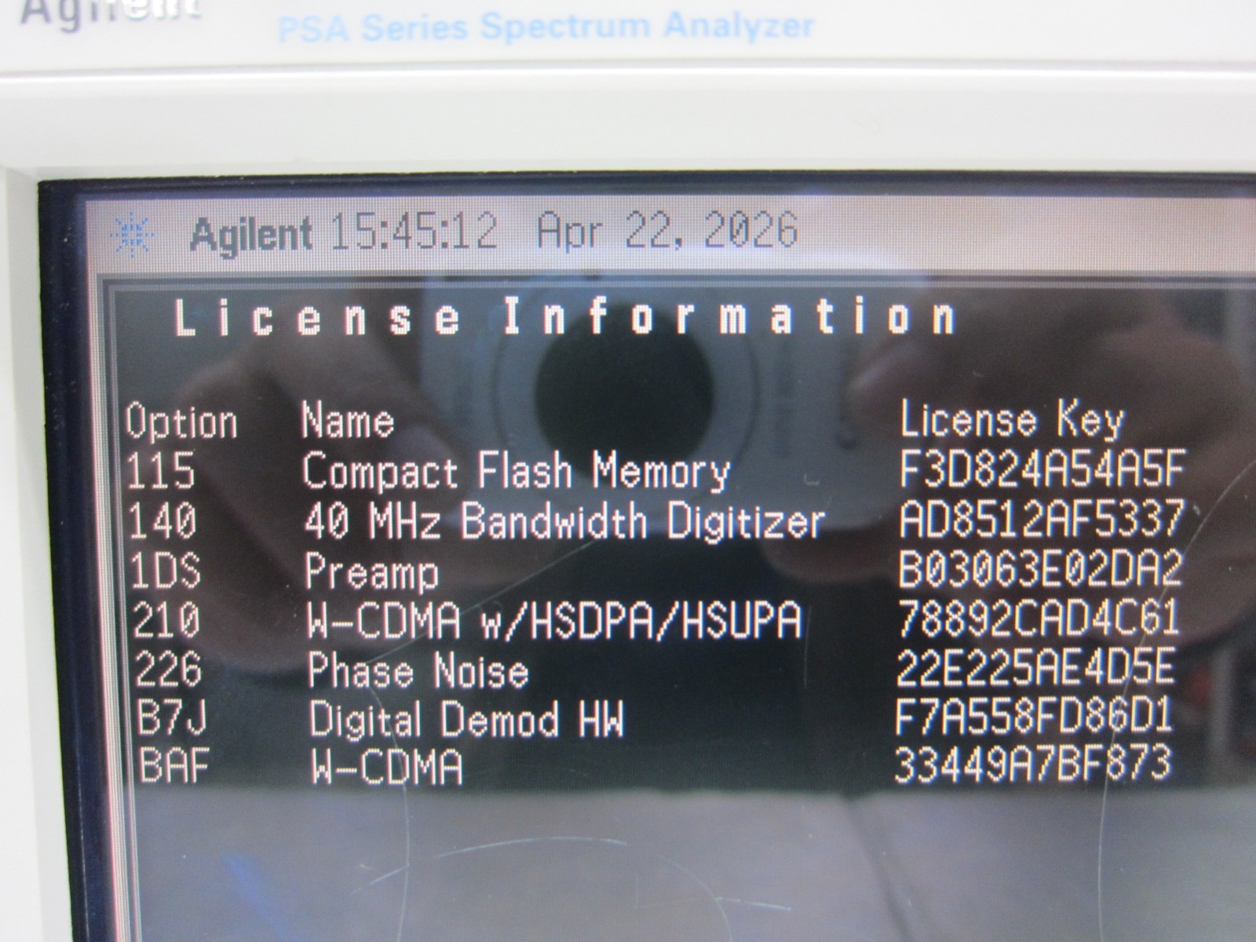Select Digital Demod HW name
The image size is (1256, 942).
point(466,720)
